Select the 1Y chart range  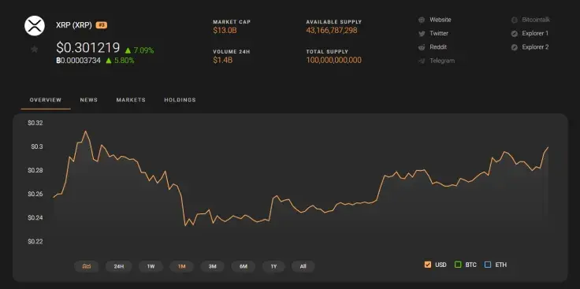pyautogui.click(x=273, y=266)
